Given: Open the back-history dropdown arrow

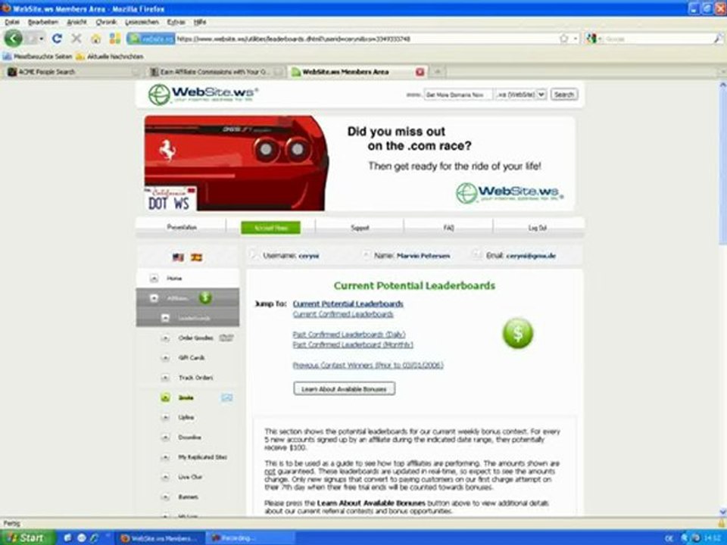Looking at the screenshot, I should click(x=41, y=39).
